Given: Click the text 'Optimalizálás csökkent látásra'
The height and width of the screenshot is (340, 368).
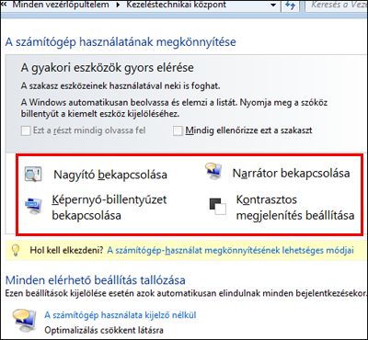Looking at the screenshot, I should click(x=104, y=330).
